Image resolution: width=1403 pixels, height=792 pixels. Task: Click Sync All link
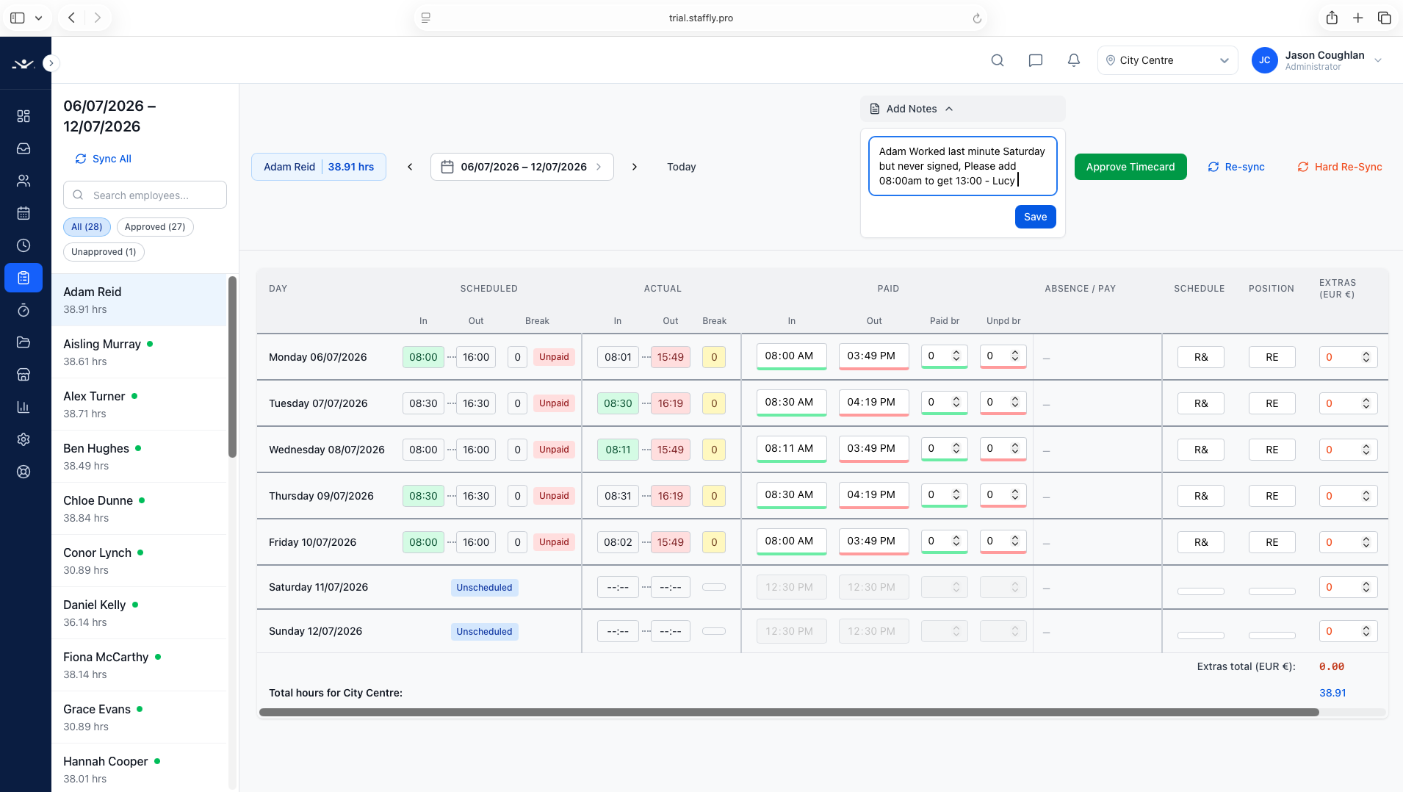point(104,159)
